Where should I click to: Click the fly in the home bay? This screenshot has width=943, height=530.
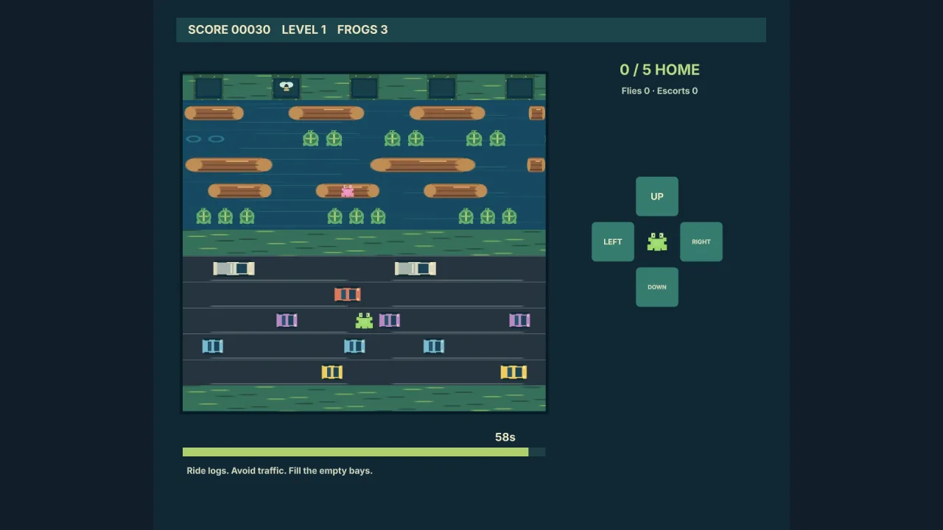[286, 87]
